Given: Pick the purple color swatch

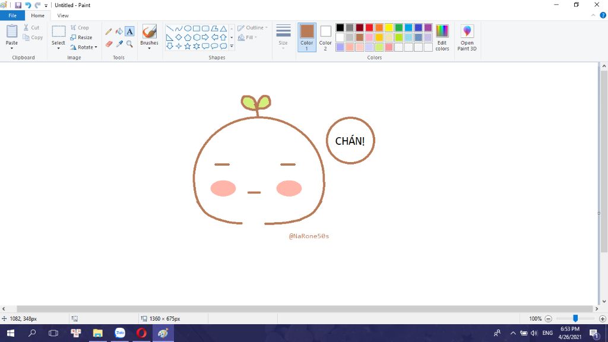Looking at the screenshot, I should (x=428, y=27).
